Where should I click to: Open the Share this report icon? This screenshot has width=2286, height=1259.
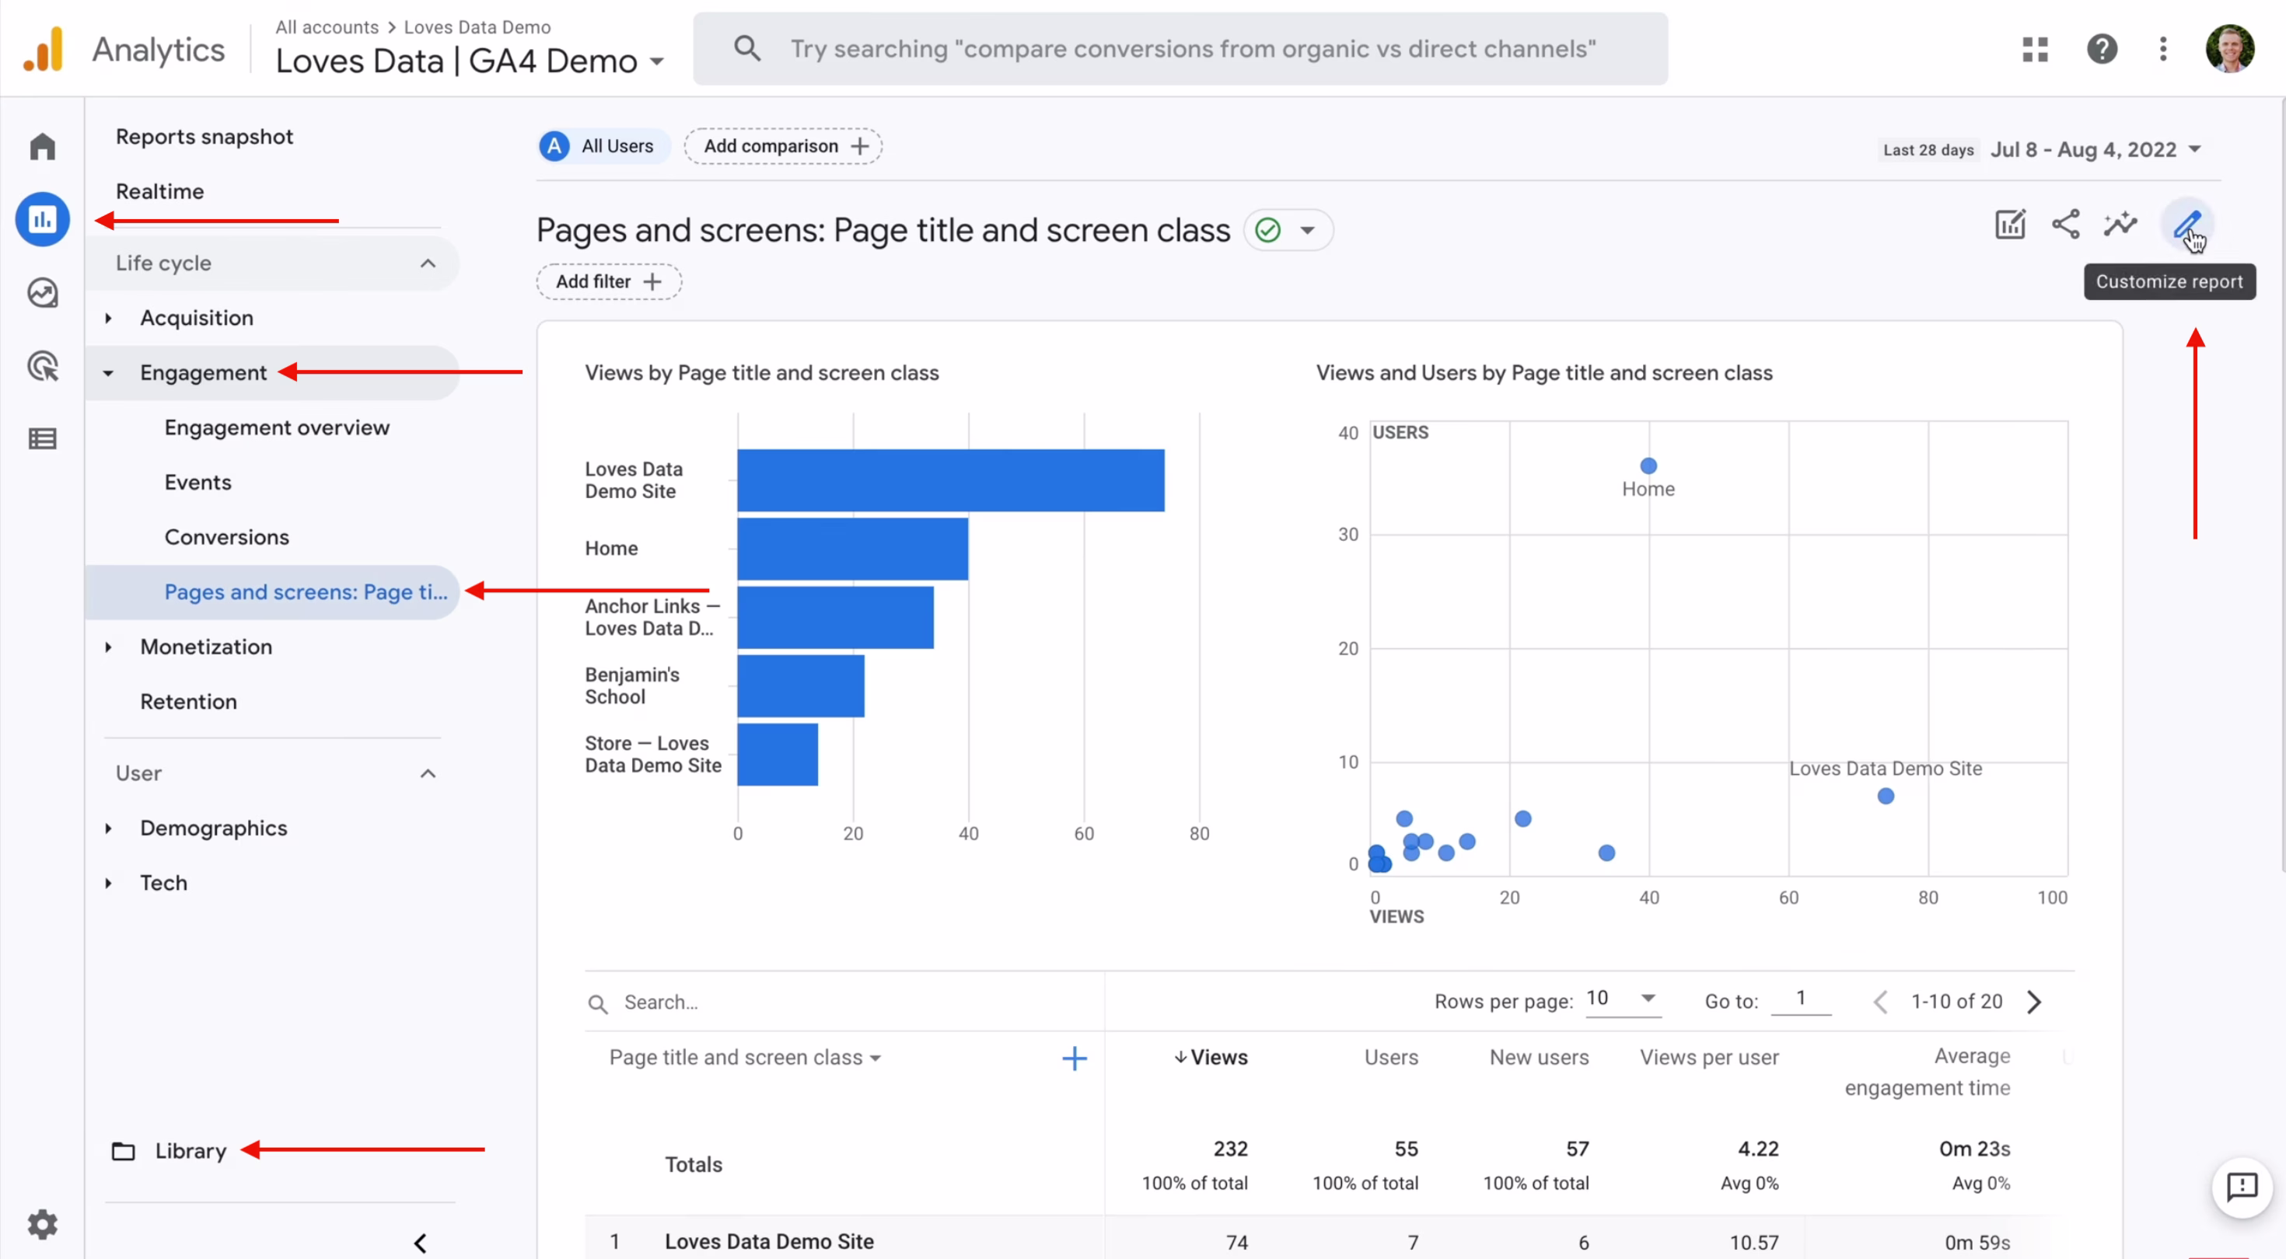point(2065,225)
